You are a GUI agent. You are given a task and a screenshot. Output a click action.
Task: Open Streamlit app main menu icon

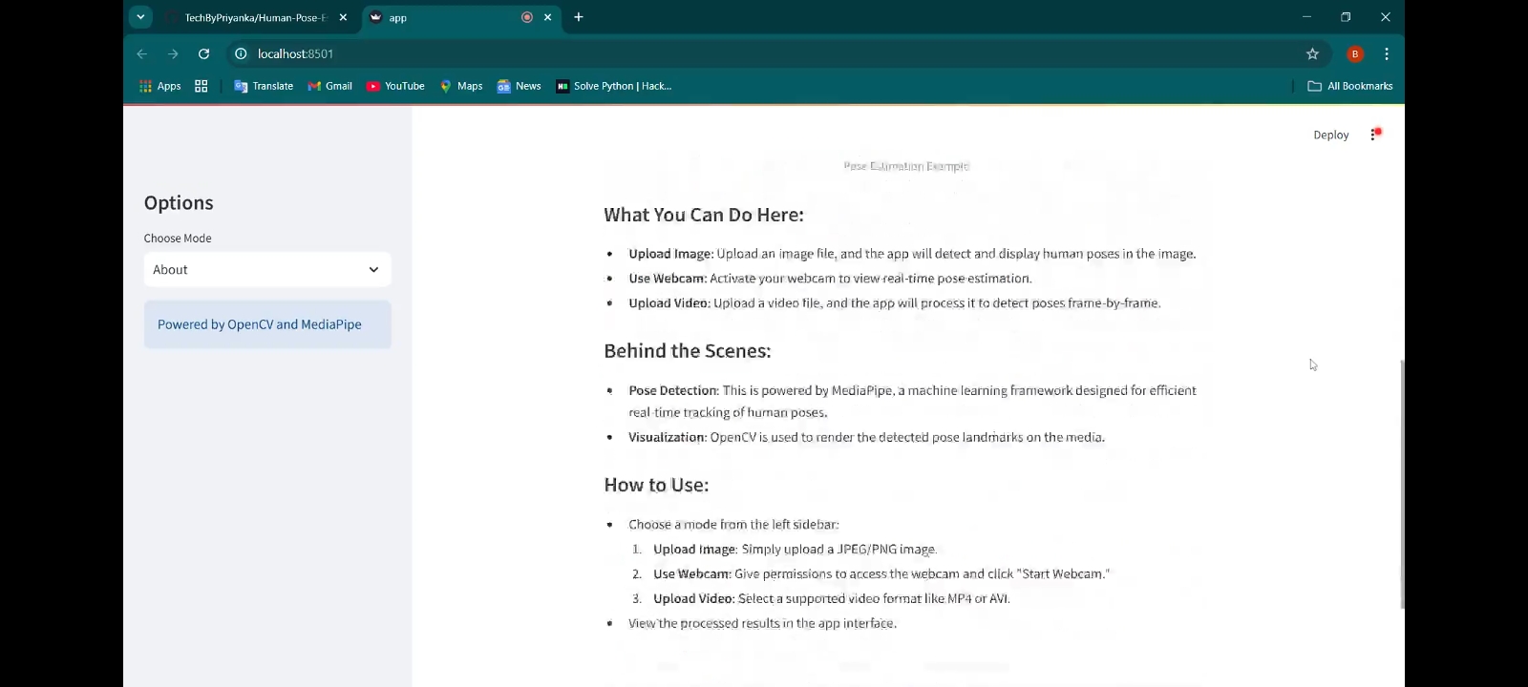tap(1375, 135)
